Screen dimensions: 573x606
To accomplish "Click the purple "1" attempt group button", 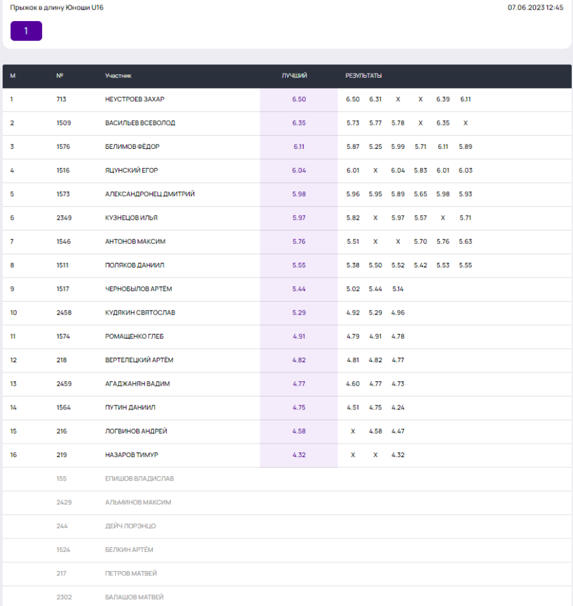I will (26, 31).
